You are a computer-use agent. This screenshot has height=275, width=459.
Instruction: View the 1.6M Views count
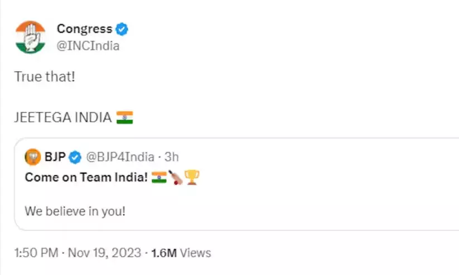pos(181,253)
